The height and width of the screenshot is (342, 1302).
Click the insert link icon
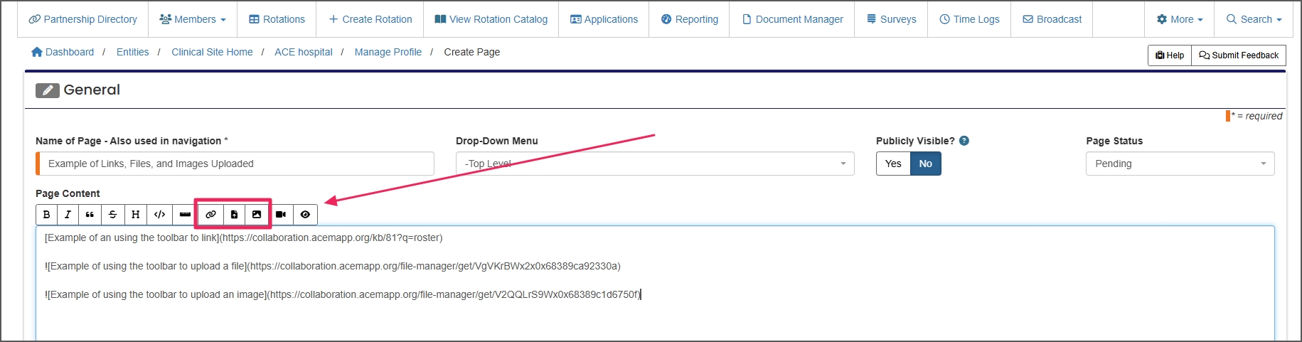[x=210, y=215]
